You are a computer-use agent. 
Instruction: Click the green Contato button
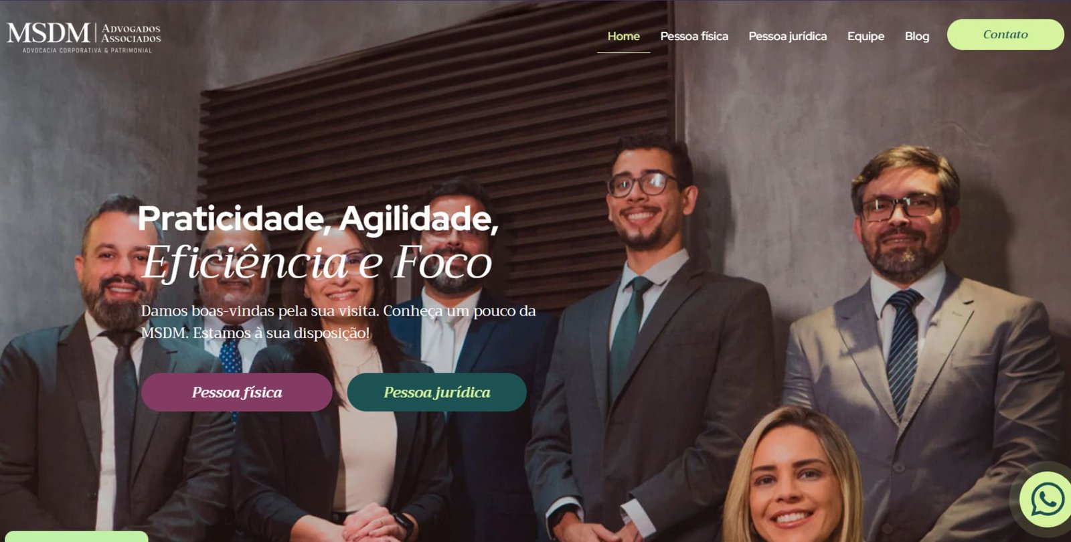(x=1005, y=34)
